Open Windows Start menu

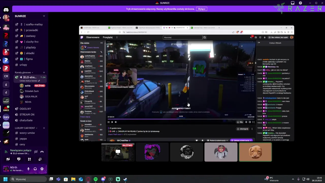pos(5,179)
